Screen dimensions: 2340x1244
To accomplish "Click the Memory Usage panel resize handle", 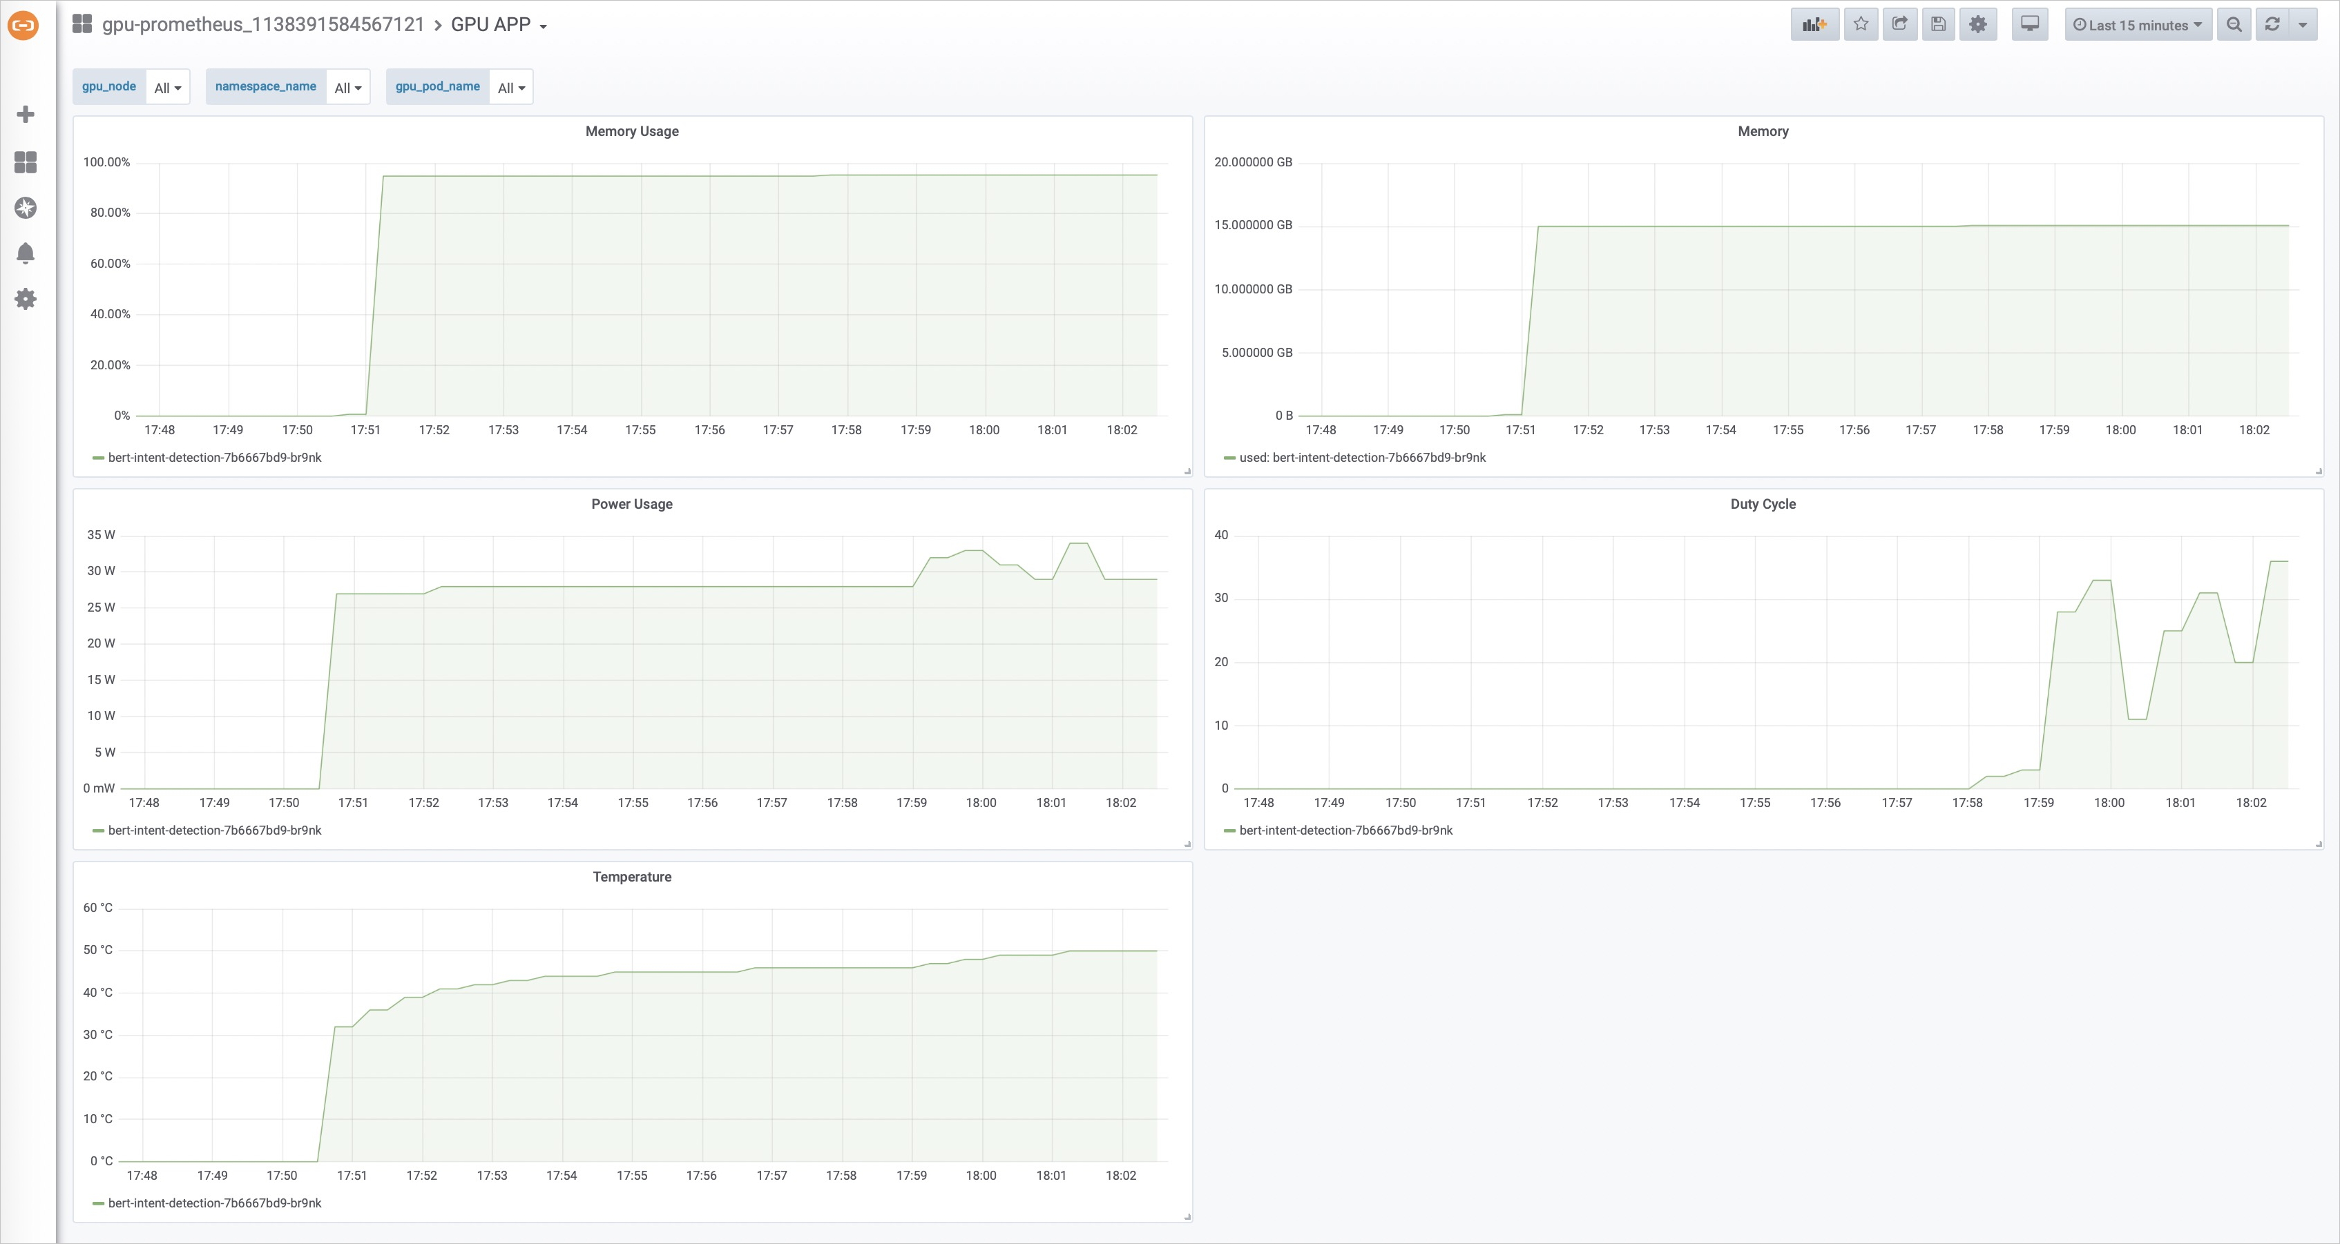I will [x=1187, y=472].
